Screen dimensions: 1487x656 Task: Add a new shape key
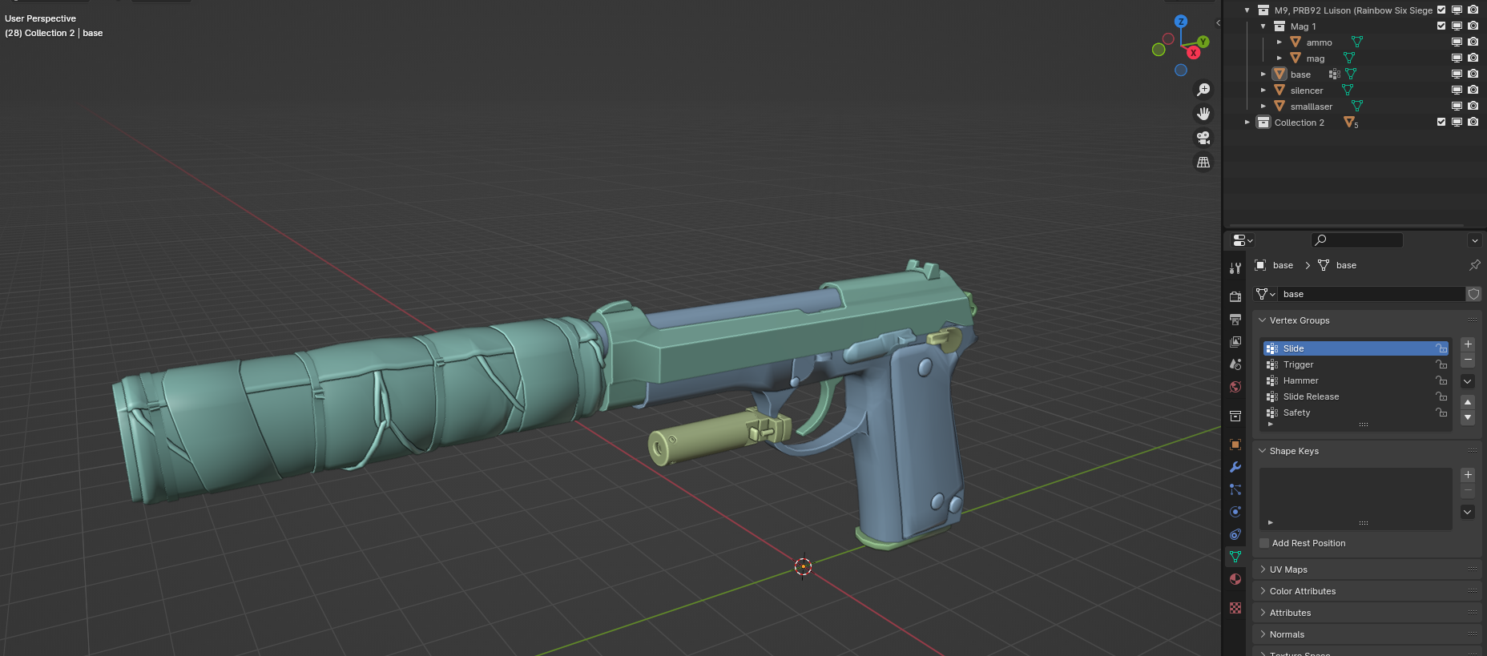[1468, 475]
